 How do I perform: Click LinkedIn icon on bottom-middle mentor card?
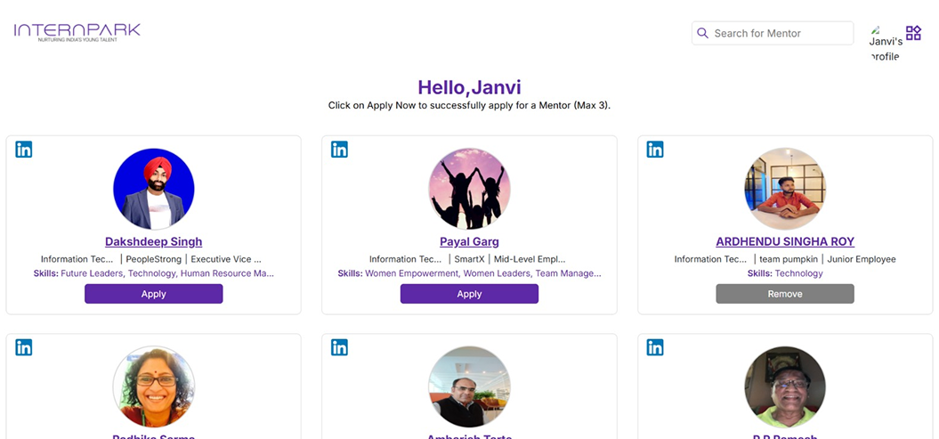tap(339, 347)
